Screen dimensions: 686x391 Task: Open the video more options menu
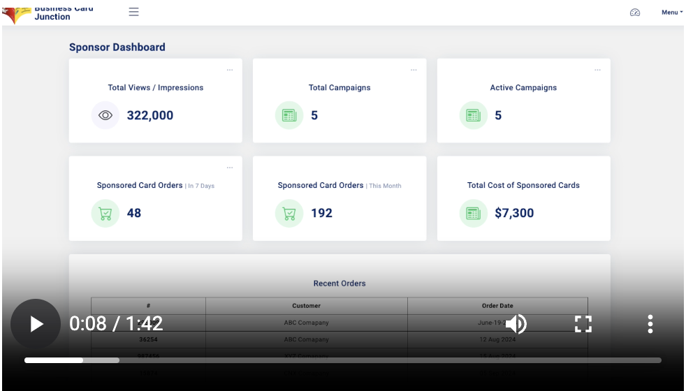650,324
